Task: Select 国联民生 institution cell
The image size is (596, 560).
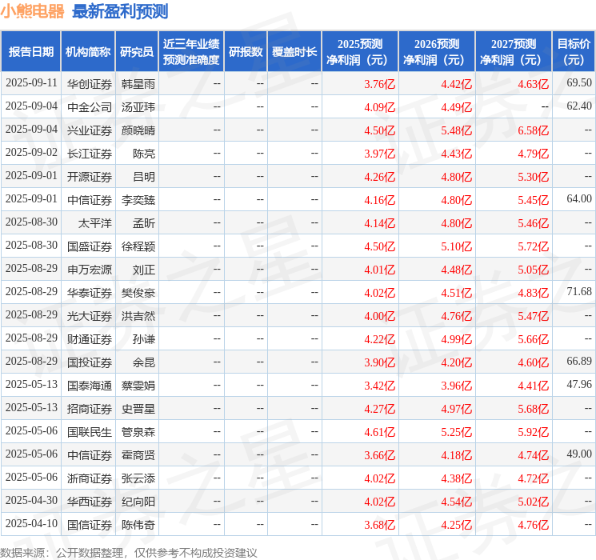Action: [90, 432]
